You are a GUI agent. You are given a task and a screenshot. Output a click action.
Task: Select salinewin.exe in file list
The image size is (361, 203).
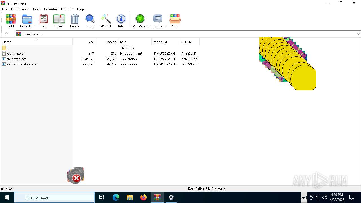tap(100, 59)
